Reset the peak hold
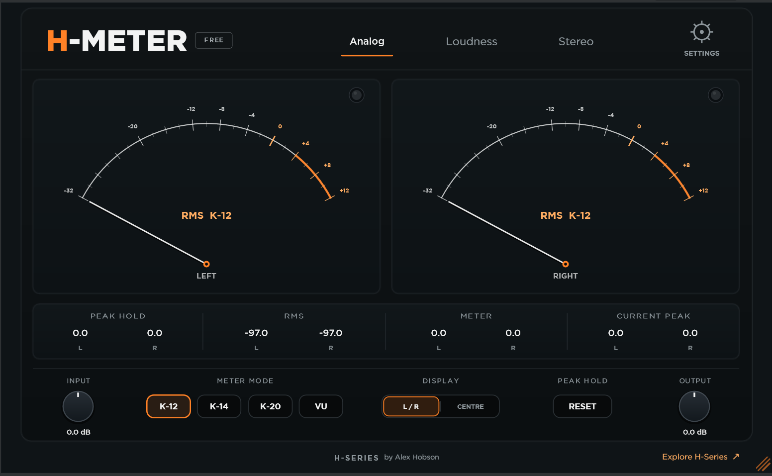Image resolution: width=772 pixels, height=476 pixels. [x=582, y=406]
